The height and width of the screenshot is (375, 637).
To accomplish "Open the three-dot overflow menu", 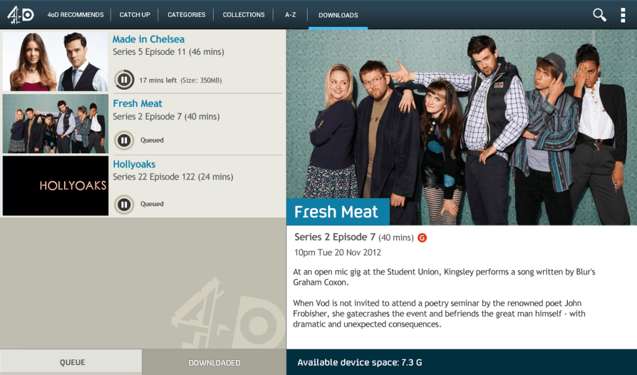I will (x=623, y=15).
